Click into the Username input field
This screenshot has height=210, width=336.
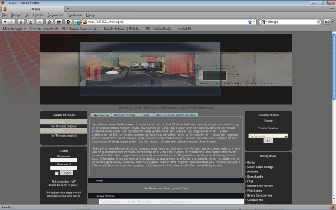click(x=64, y=160)
